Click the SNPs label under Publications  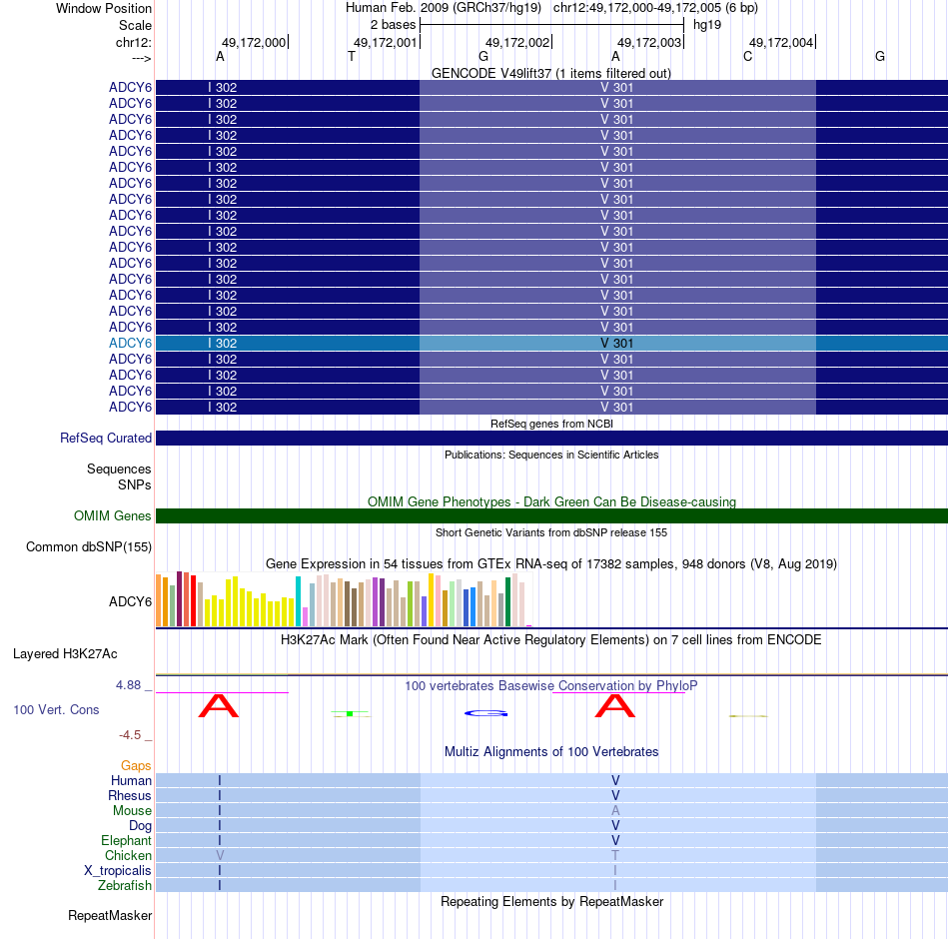tap(135, 484)
